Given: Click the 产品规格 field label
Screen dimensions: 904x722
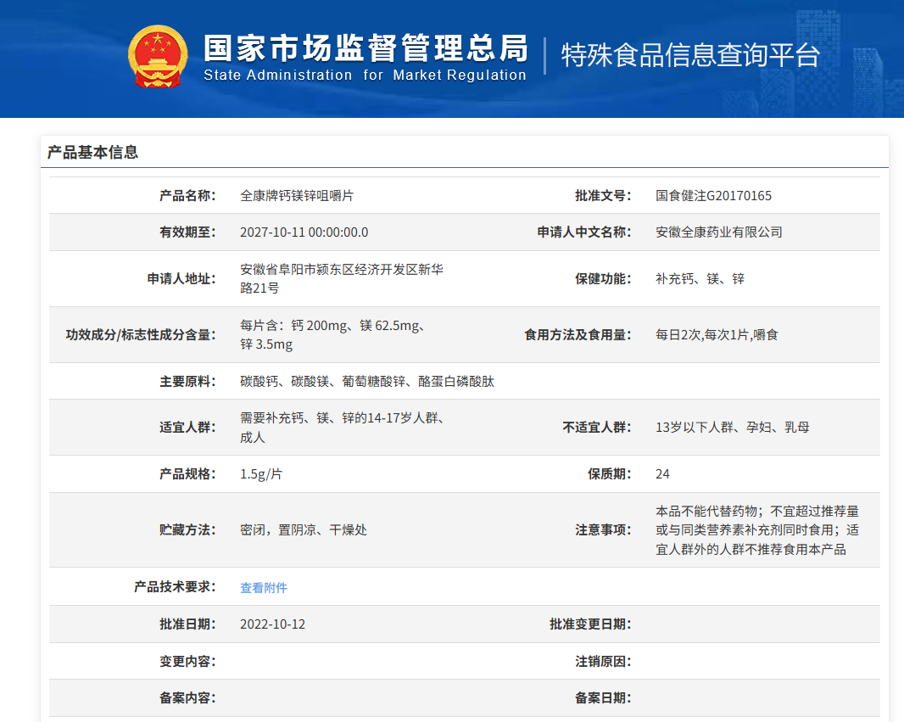Looking at the screenshot, I should [187, 474].
